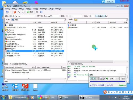Click the queue transfer icon beside pause
133x100 pixels.
(x=37, y=12)
